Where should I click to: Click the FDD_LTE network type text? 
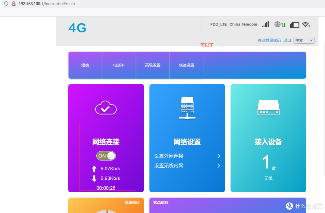pos(218,24)
